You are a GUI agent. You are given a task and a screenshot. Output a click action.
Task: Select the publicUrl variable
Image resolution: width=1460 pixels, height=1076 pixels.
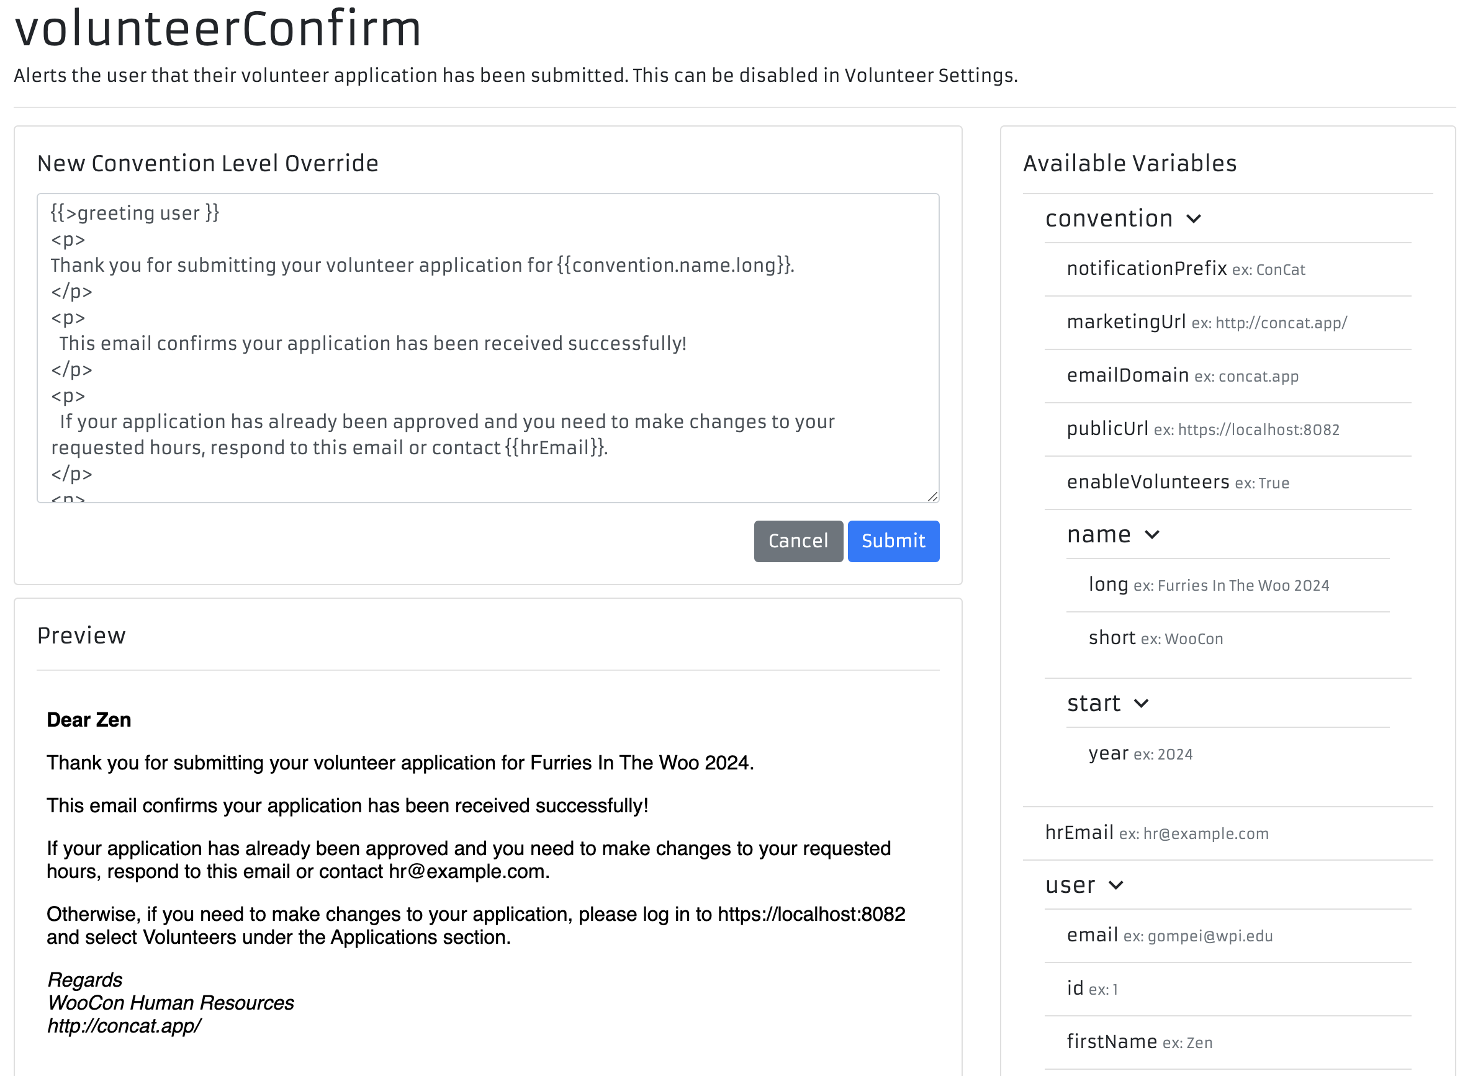tap(1107, 429)
